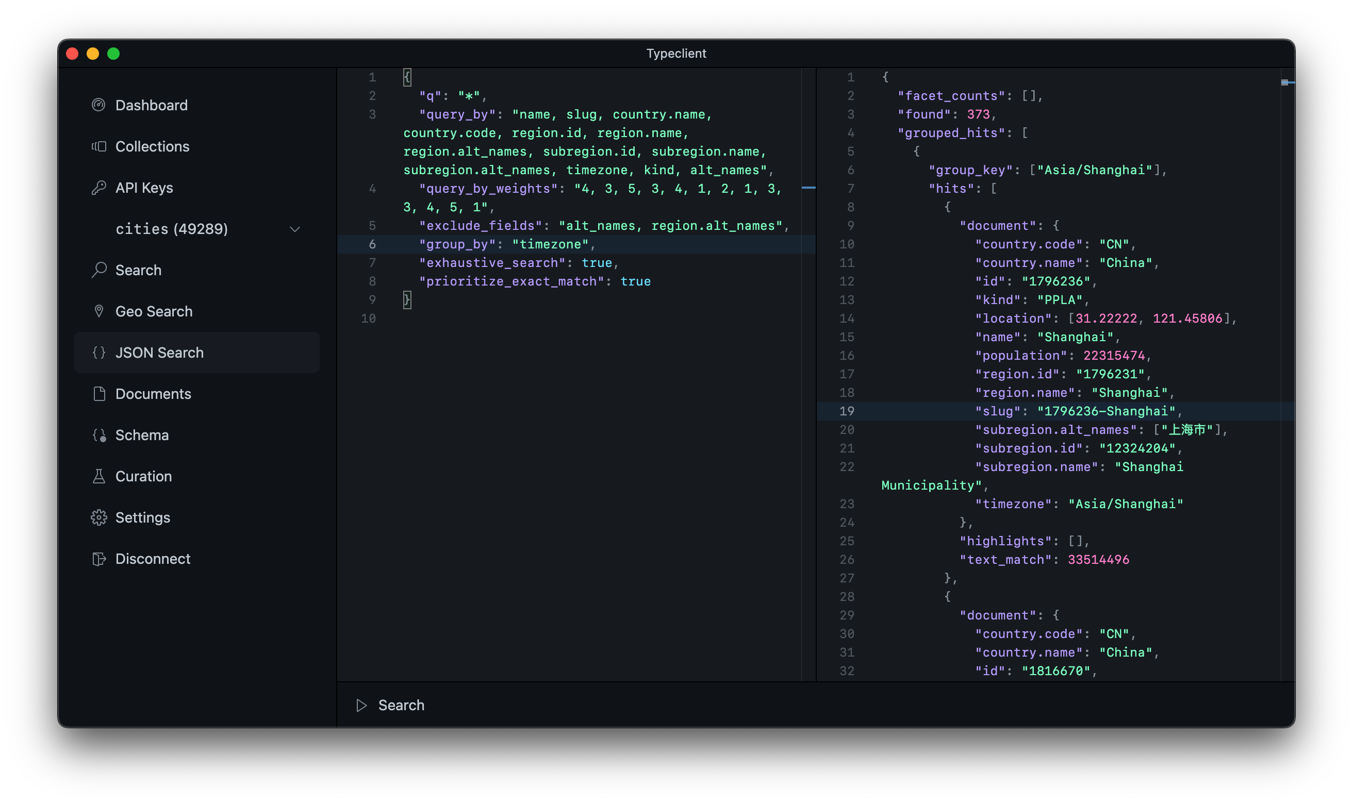The image size is (1353, 804).
Task: Click "slug": "1796236-Shanghai" result line
Action: coord(1078,411)
